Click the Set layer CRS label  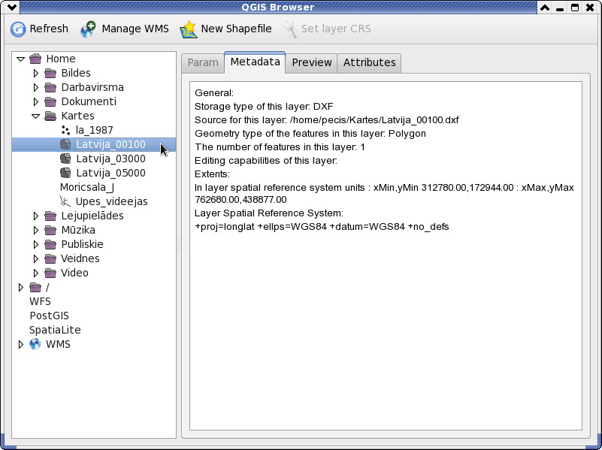[x=336, y=29]
